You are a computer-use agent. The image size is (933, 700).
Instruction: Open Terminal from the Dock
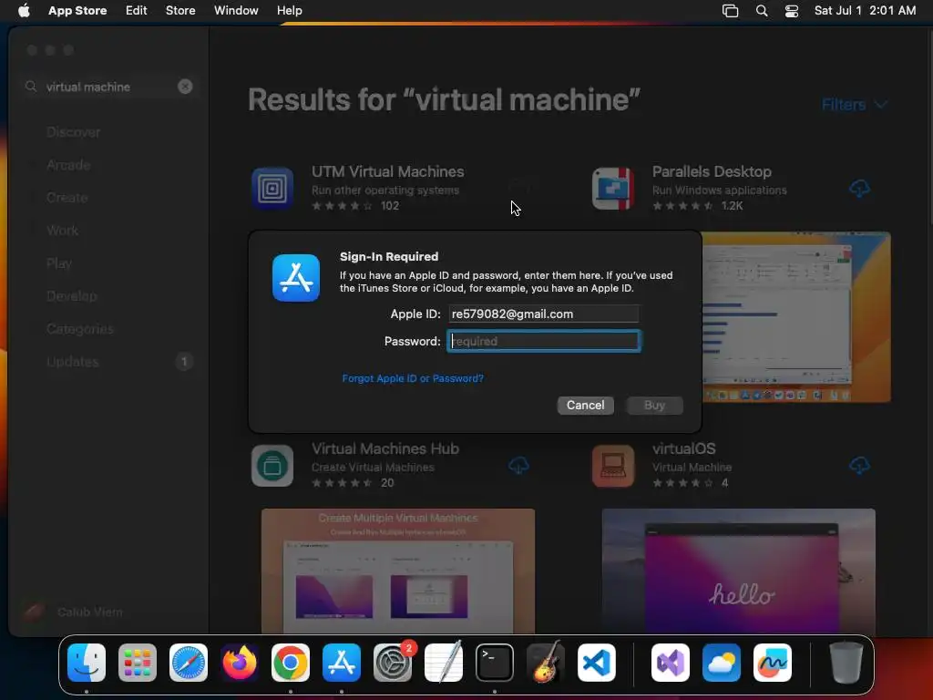pos(495,663)
